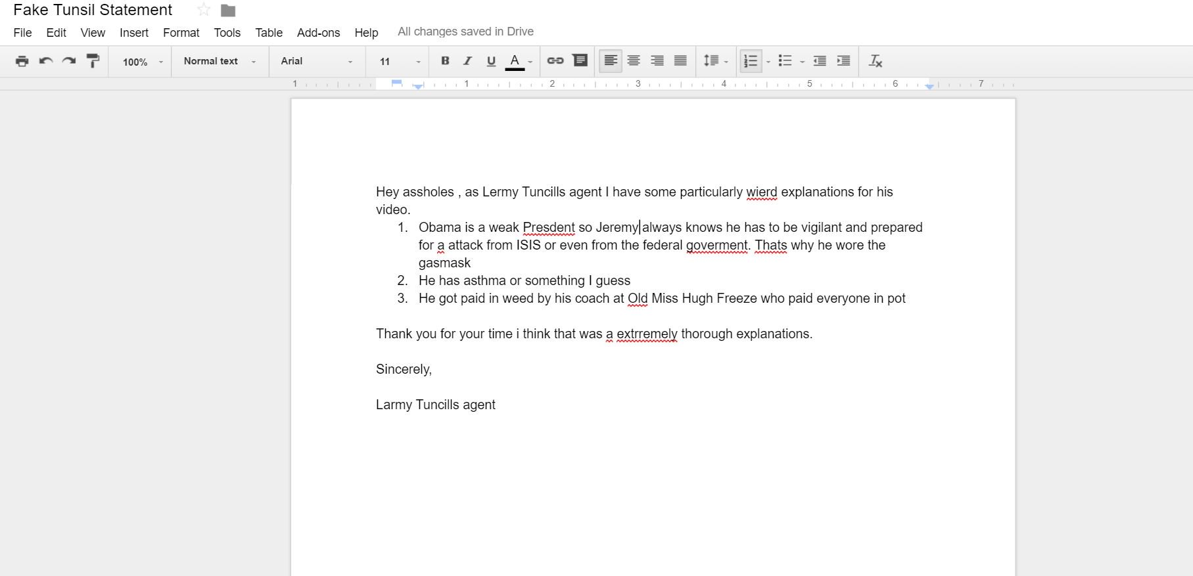1193x576 pixels.
Task: Undo the last action
Action: point(46,61)
